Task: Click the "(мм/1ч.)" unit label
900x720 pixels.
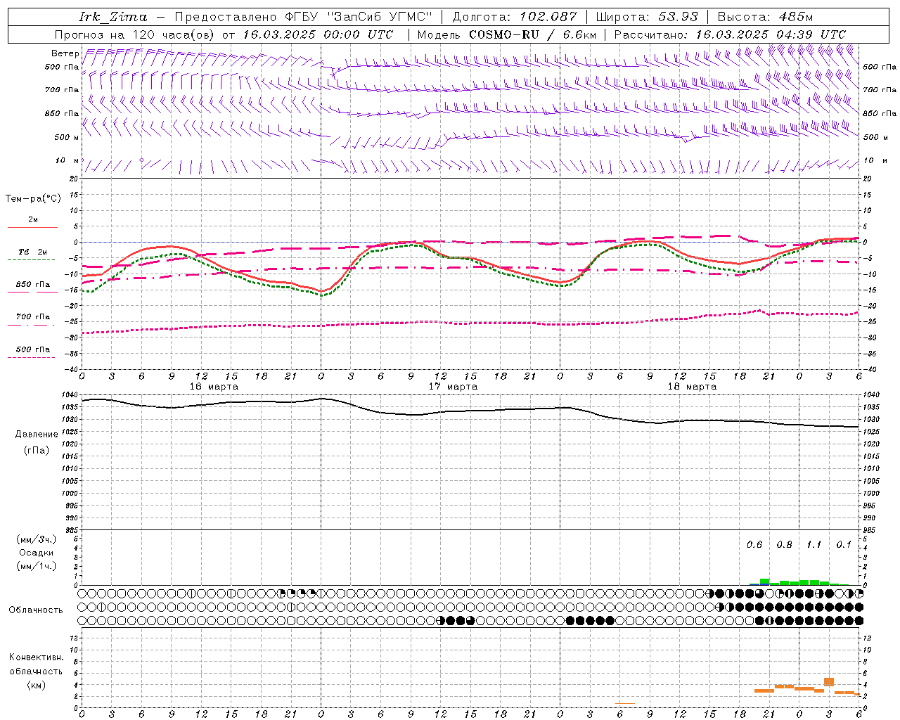Action: coord(37,566)
